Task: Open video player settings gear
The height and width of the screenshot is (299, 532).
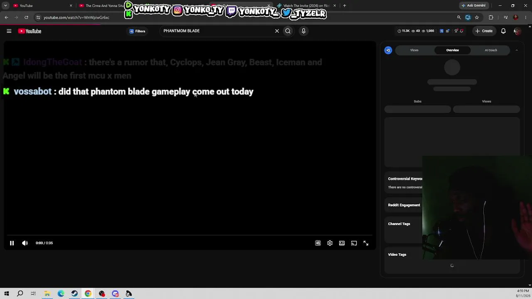Action: pos(330,243)
